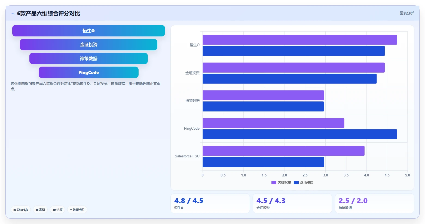Click the PingCode label on the chart's y-axis
The width and height of the screenshot is (425, 224).
point(192,128)
